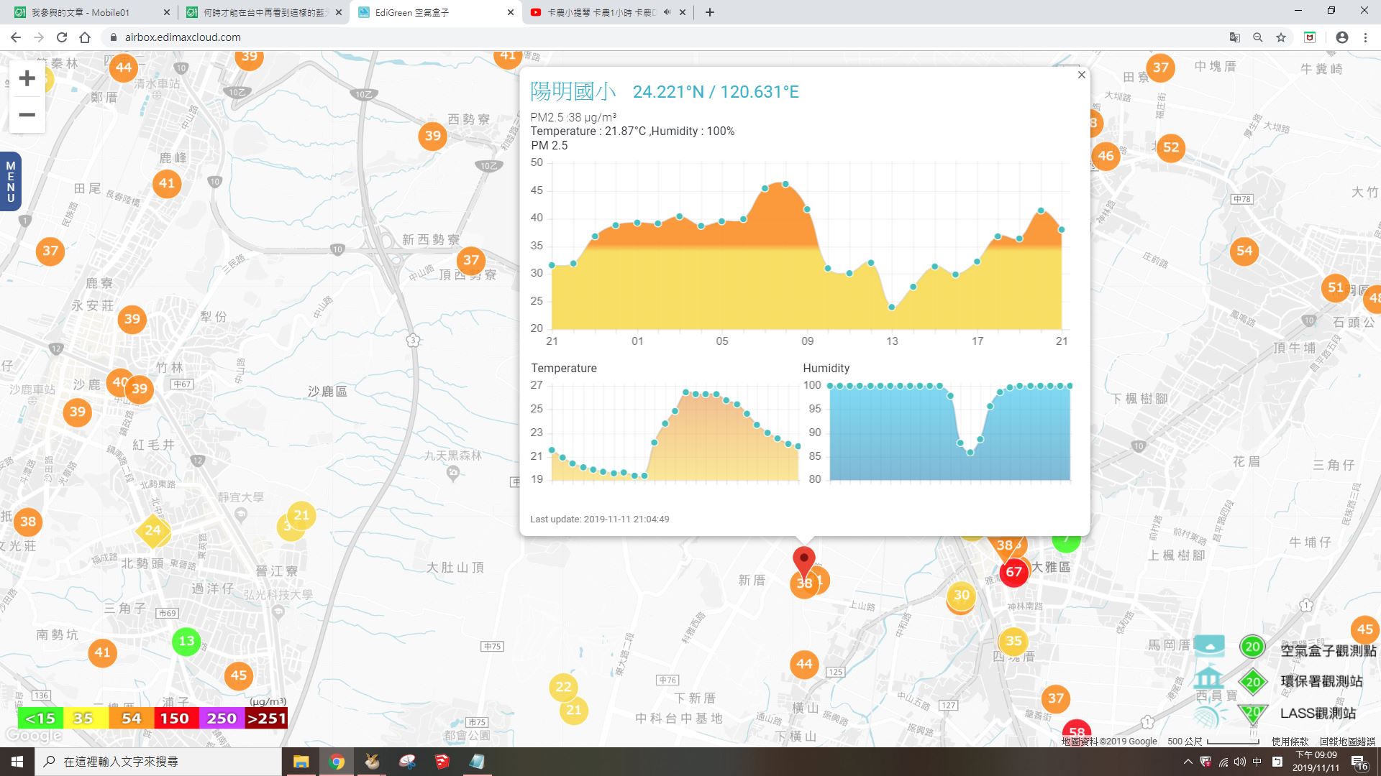Image resolution: width=1381 pixels, height=776 pixels.
Task: Open 使用條款 terms link
Action: pyautogui.click(x=1290, y=742)
